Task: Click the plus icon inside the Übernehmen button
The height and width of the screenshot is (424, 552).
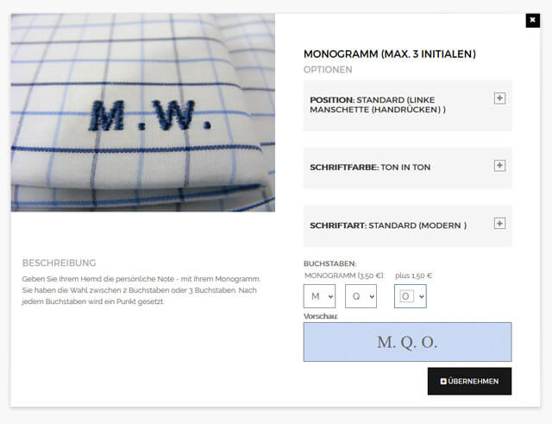Action: coord(443,382)
